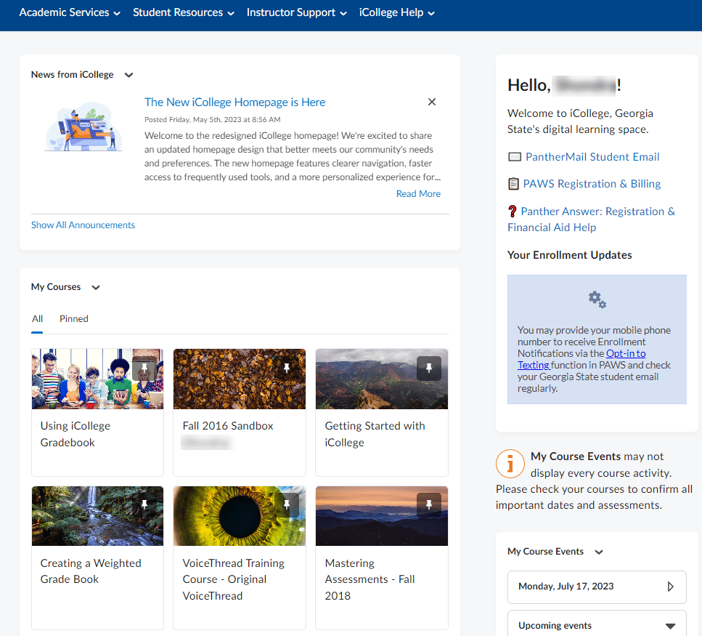Open the Student Resources menu
702x636 pixels.
(184, 12)
